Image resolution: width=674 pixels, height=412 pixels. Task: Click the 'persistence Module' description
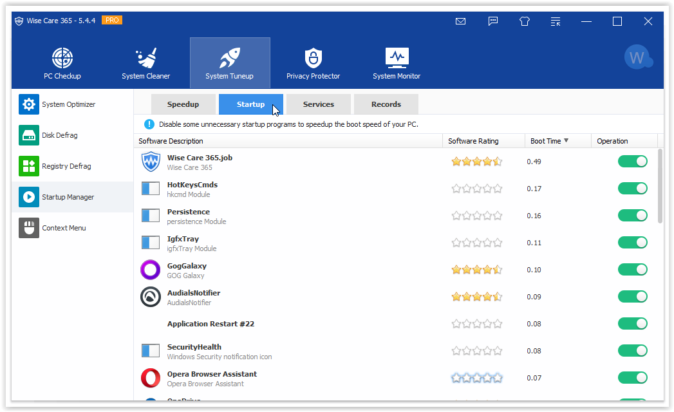pyautogui.click(x=196, y=221)
